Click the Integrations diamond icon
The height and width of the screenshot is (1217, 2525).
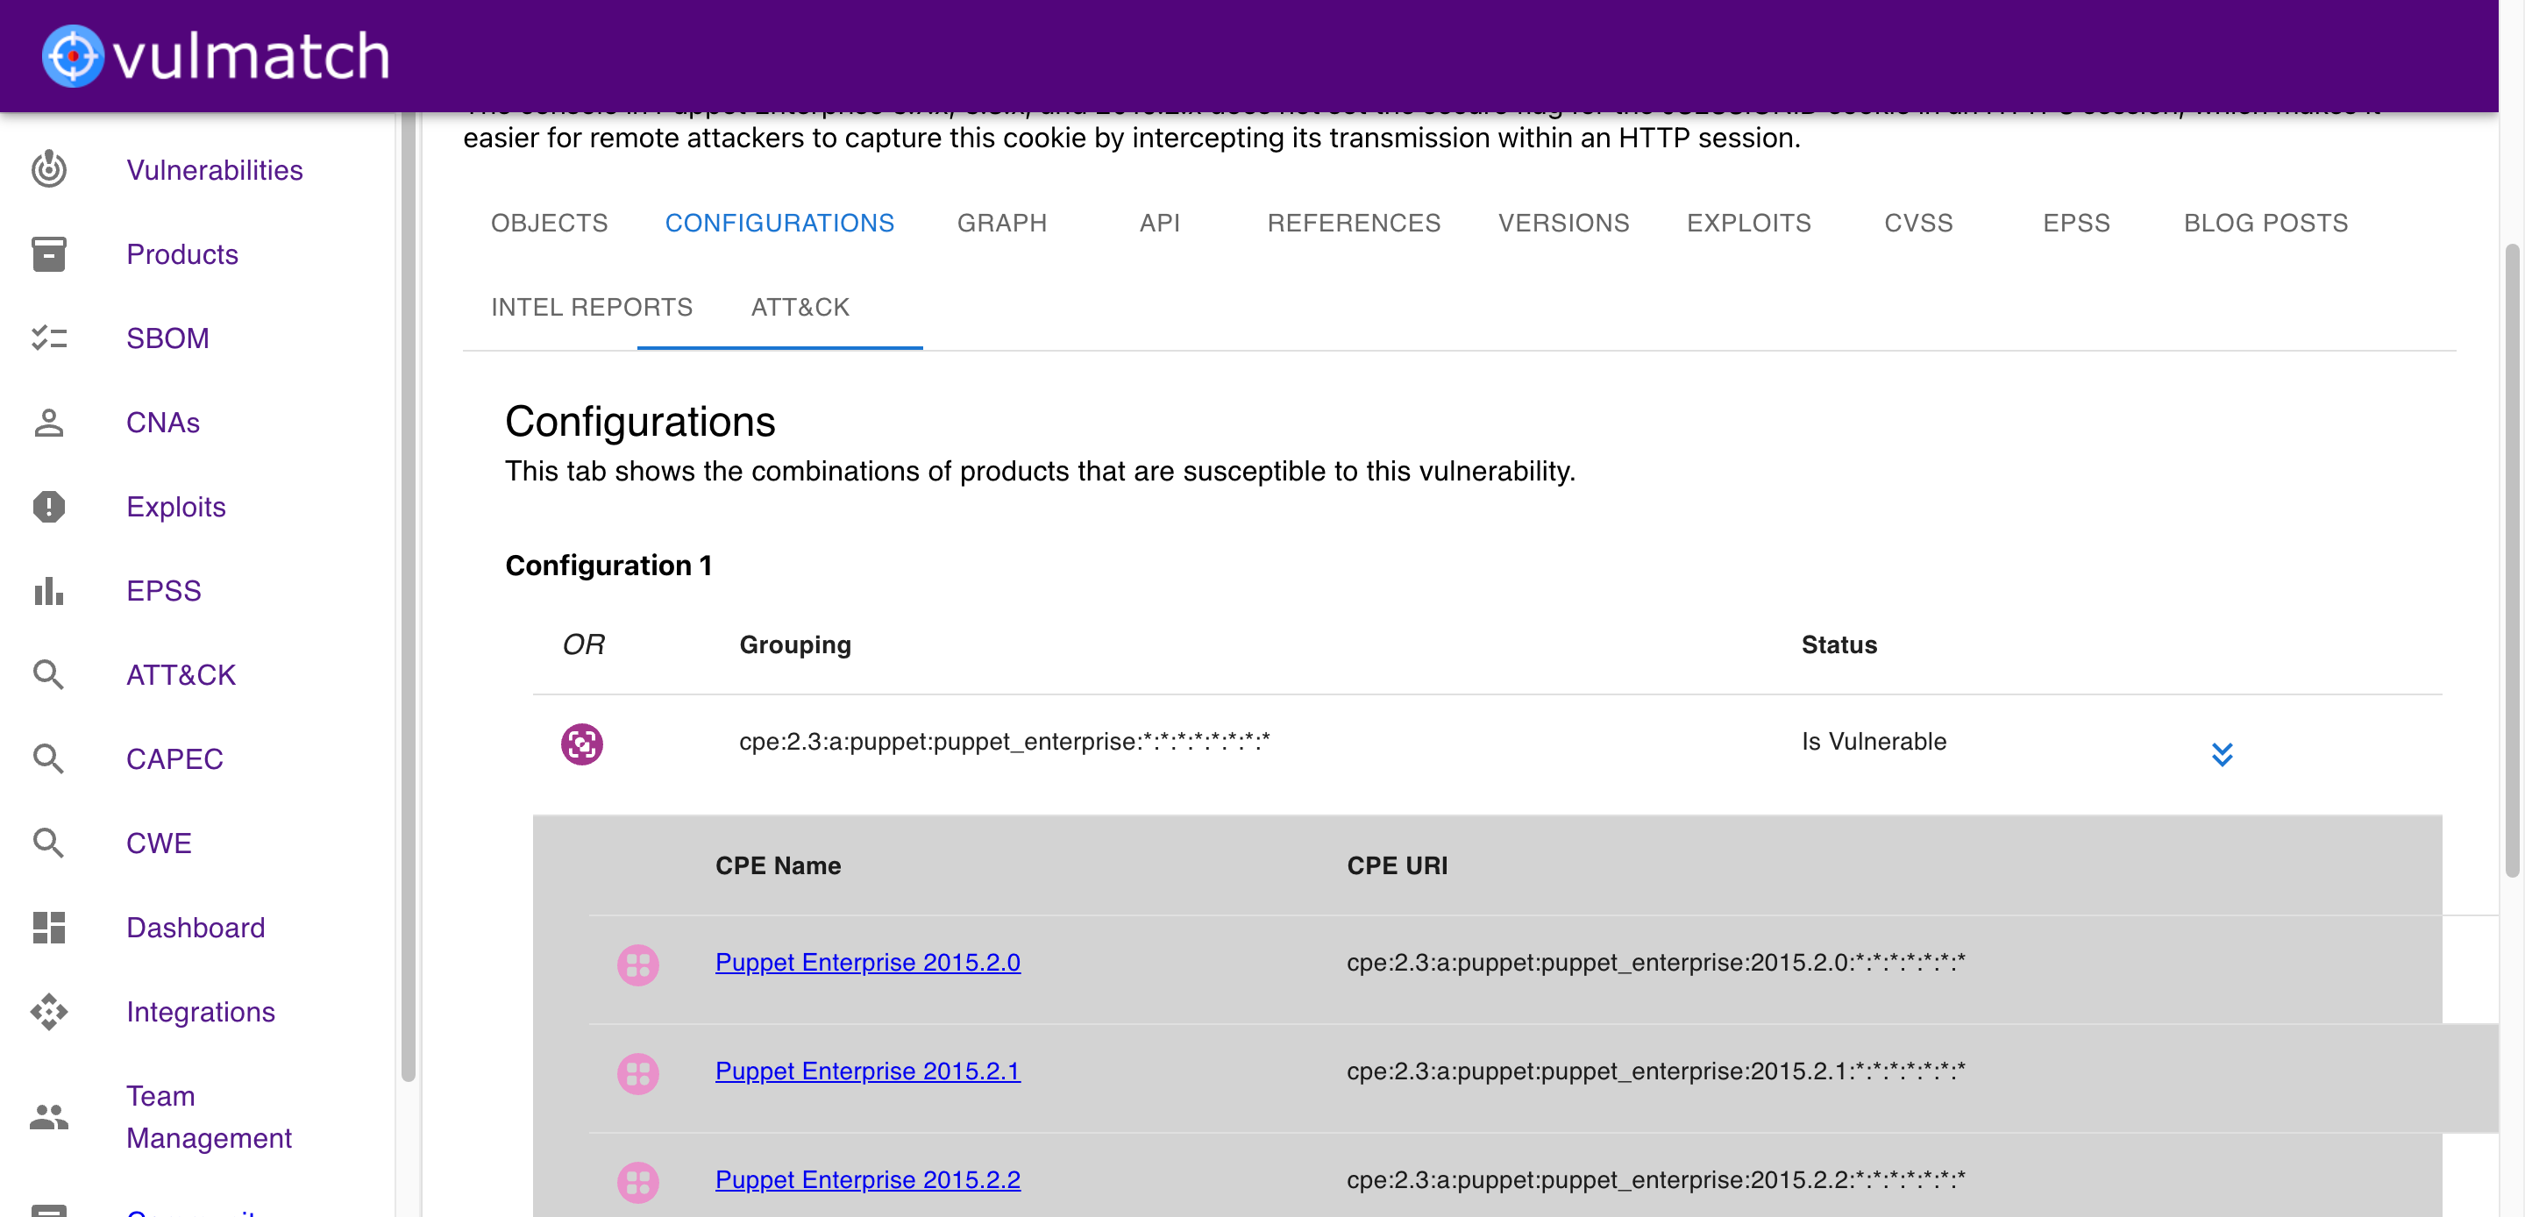pyautogui.click(x=48, y=1012)
